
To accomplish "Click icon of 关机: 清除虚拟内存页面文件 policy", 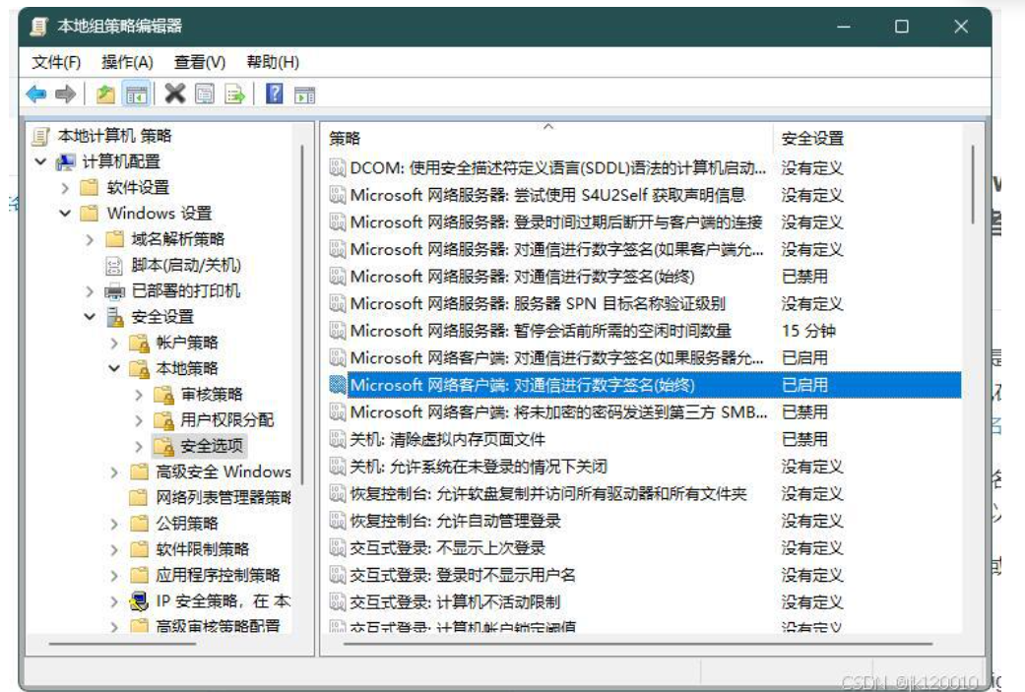I will pos(338,439).
